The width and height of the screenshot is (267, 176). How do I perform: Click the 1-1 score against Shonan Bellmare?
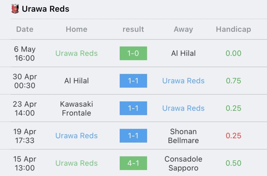[133, 136]
